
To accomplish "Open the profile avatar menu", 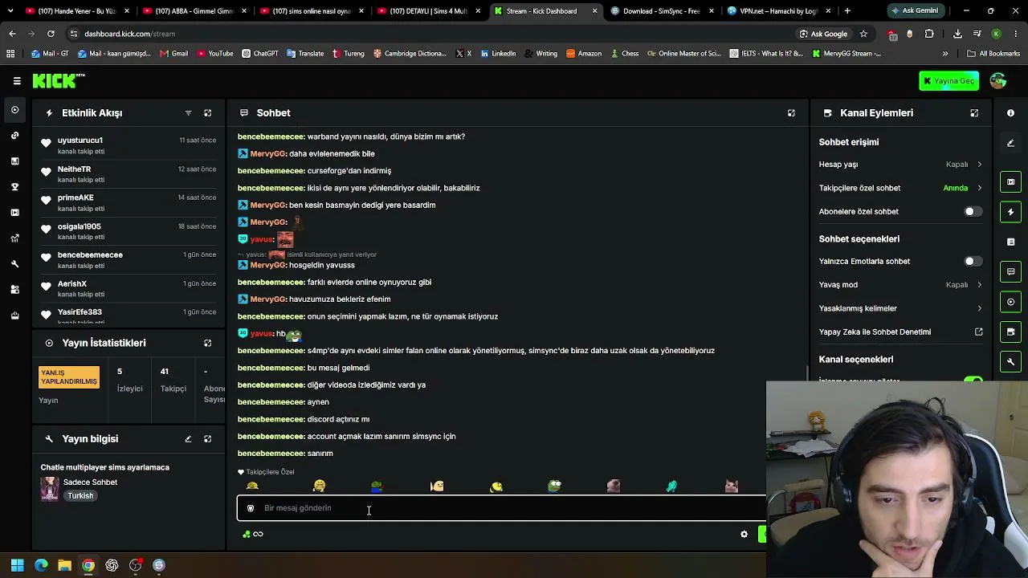I will [998, 81].
